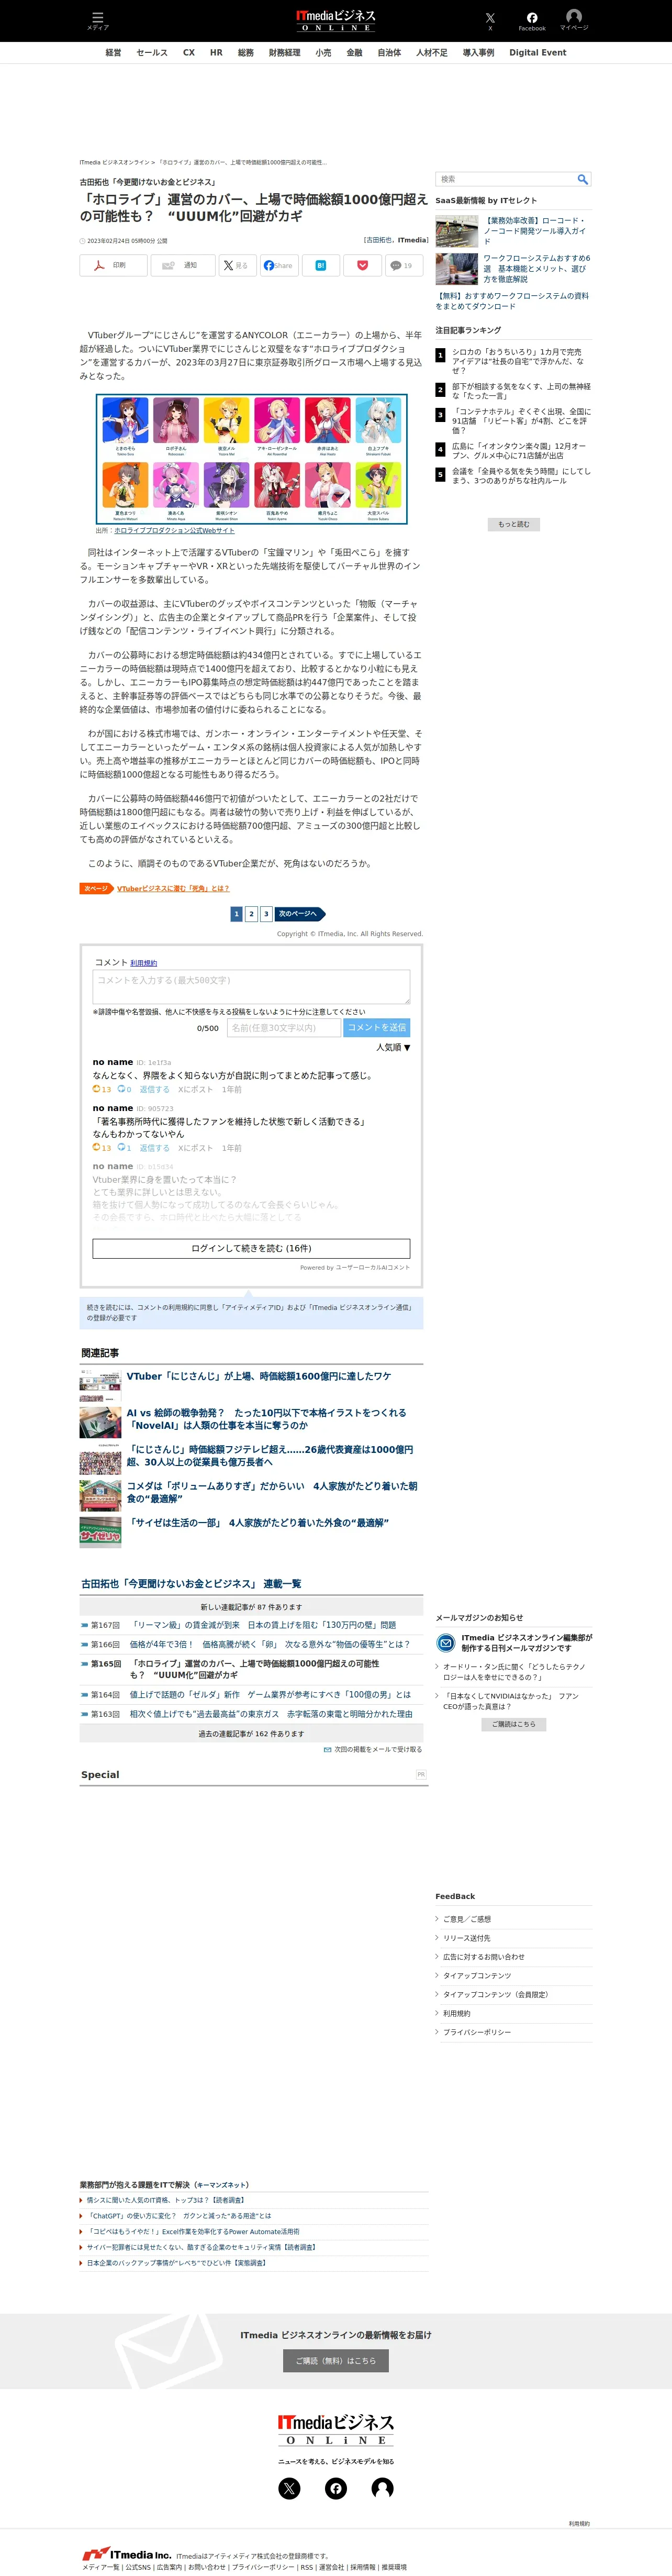
Task: Click 次のページへ pagination button
Action: [299, 913]
